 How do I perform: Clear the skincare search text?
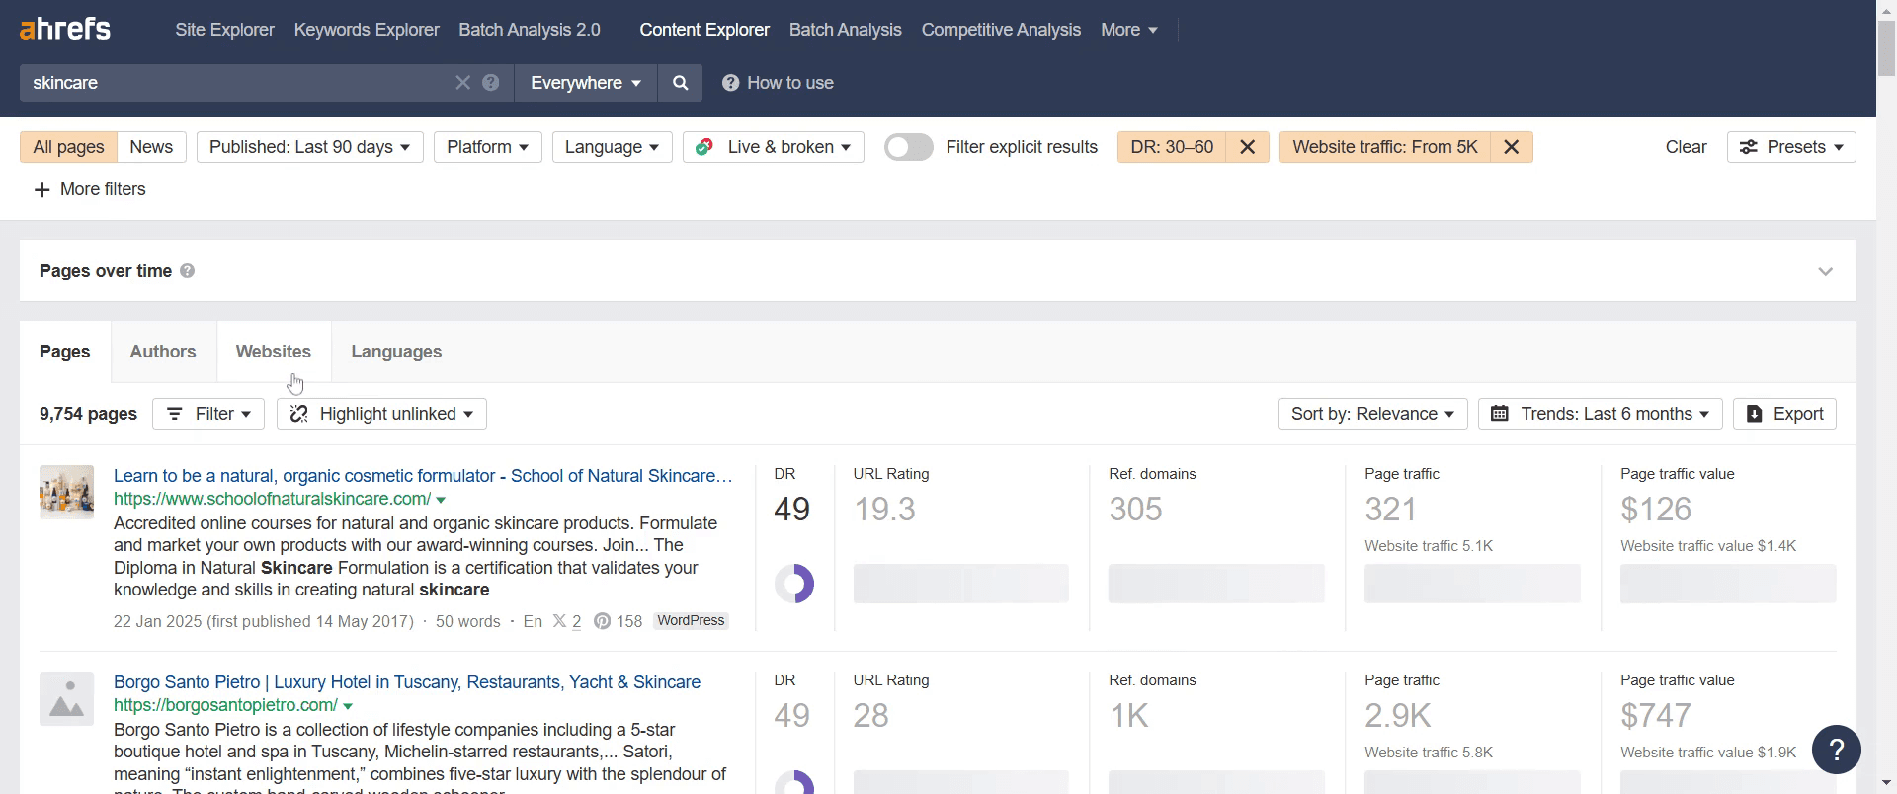(462, 83)
